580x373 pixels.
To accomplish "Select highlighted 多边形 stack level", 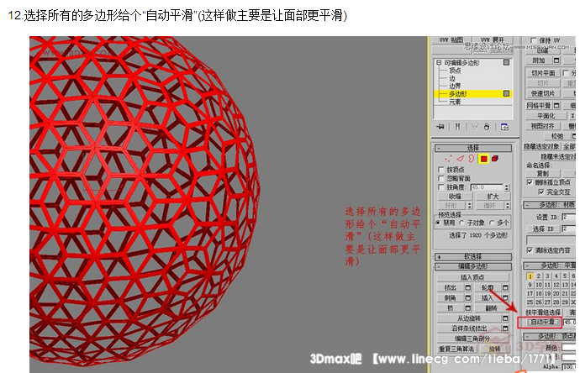I will pos(473,93).
